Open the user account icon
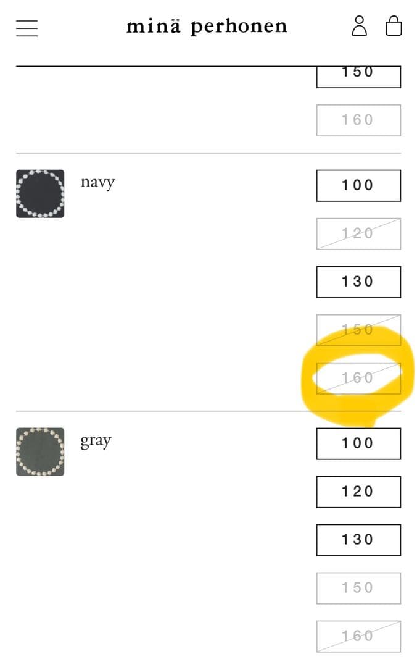Image resolution: width=417 pixels, height=667 pixels. tap(359, 27)
